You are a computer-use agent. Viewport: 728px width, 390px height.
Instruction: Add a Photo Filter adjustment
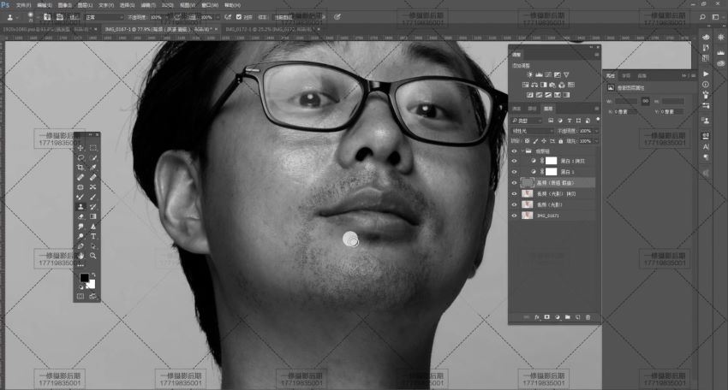pyautogui.click(x=552, y=85)
